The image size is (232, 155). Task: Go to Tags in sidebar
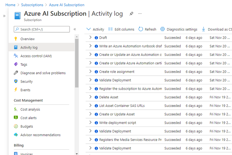pyautogui.click(x=24, y=64)
